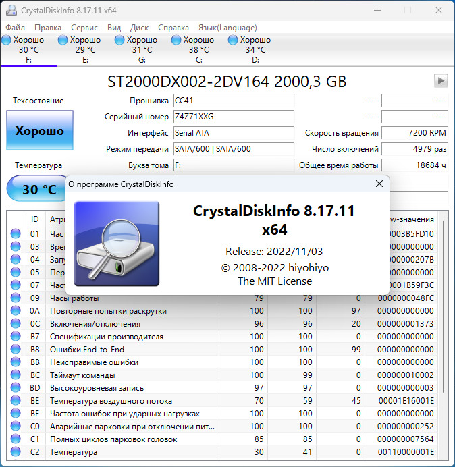455x467 pixels.
Task: Select Температура воздушного потока attribute text
Action: pyautogui.click(x=111, y=401)
